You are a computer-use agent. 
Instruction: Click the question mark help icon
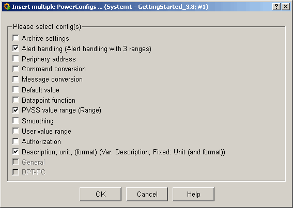tap(276, 7)
